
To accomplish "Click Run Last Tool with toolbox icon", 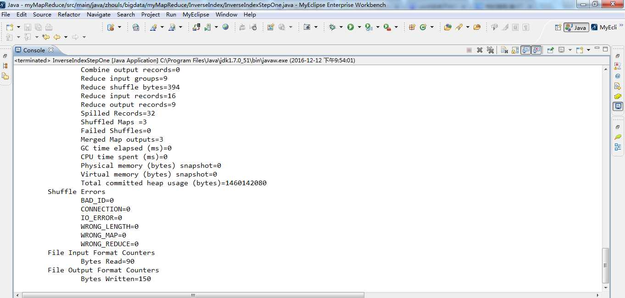I will (x=387, y=27).
